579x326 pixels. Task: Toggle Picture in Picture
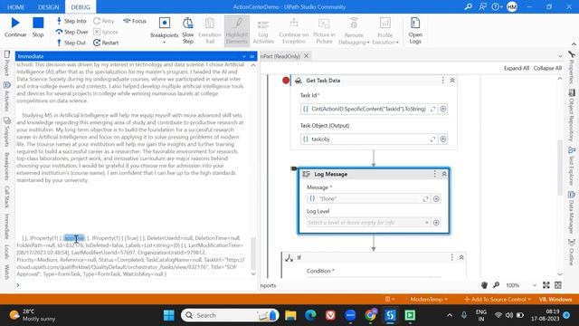click(x=324, y=31)
